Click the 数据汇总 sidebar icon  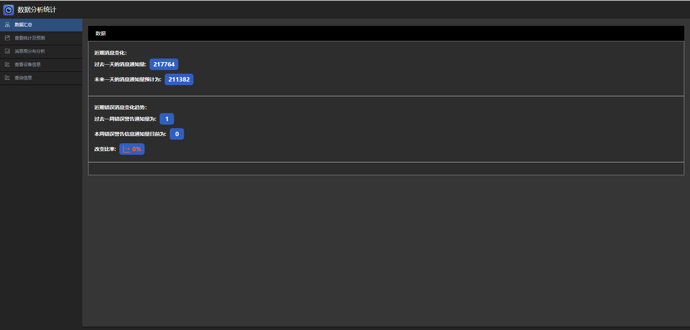[x=7, y=25]
